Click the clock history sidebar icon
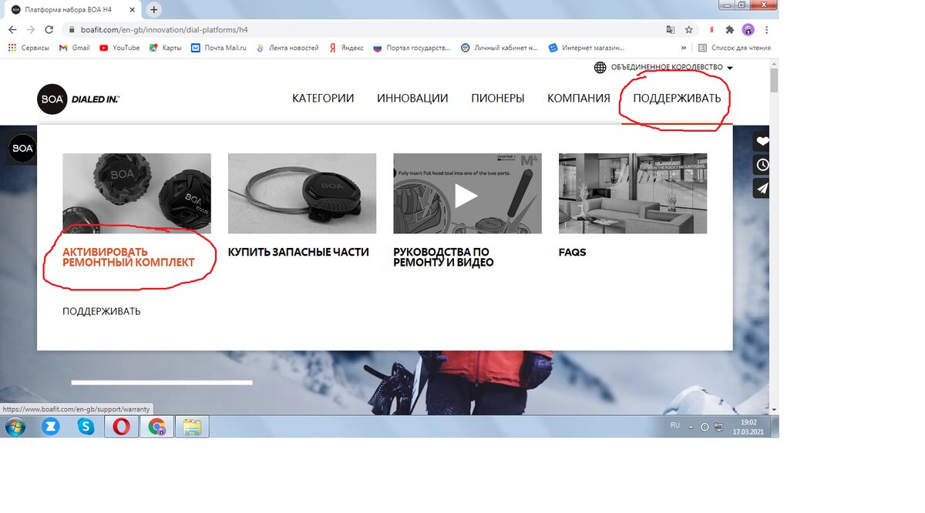925x513 pixels. point(762,165)
